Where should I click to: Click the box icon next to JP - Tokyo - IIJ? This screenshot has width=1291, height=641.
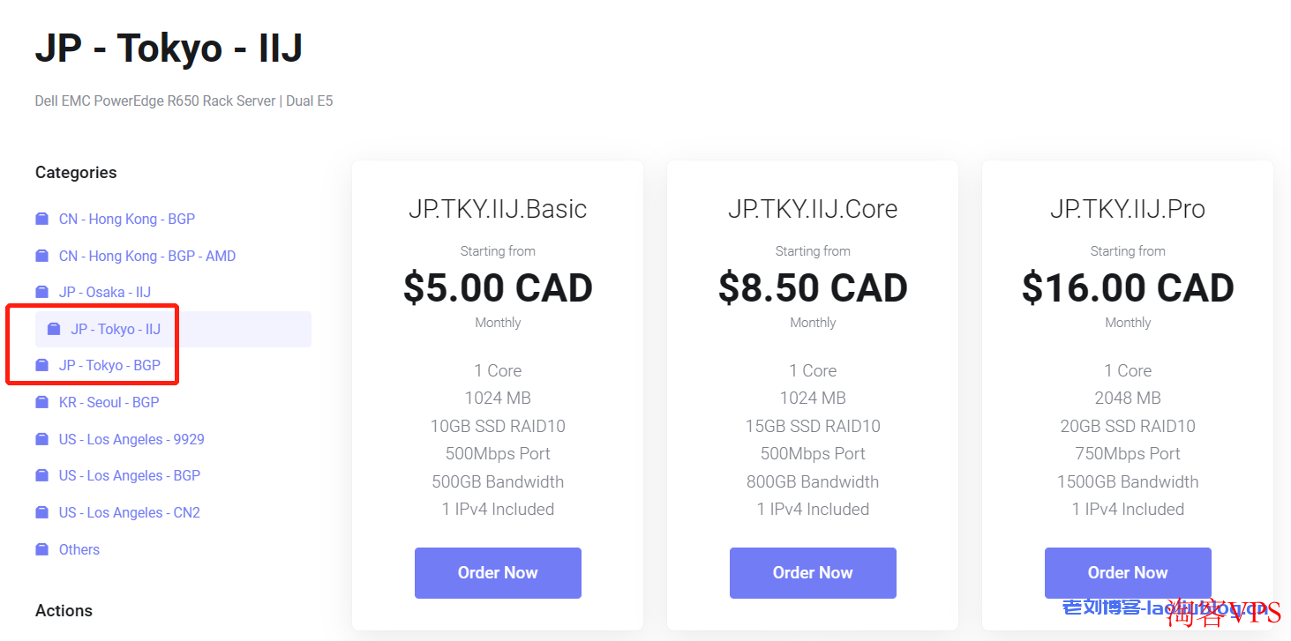pyautogui.click(x=54, y=329)
